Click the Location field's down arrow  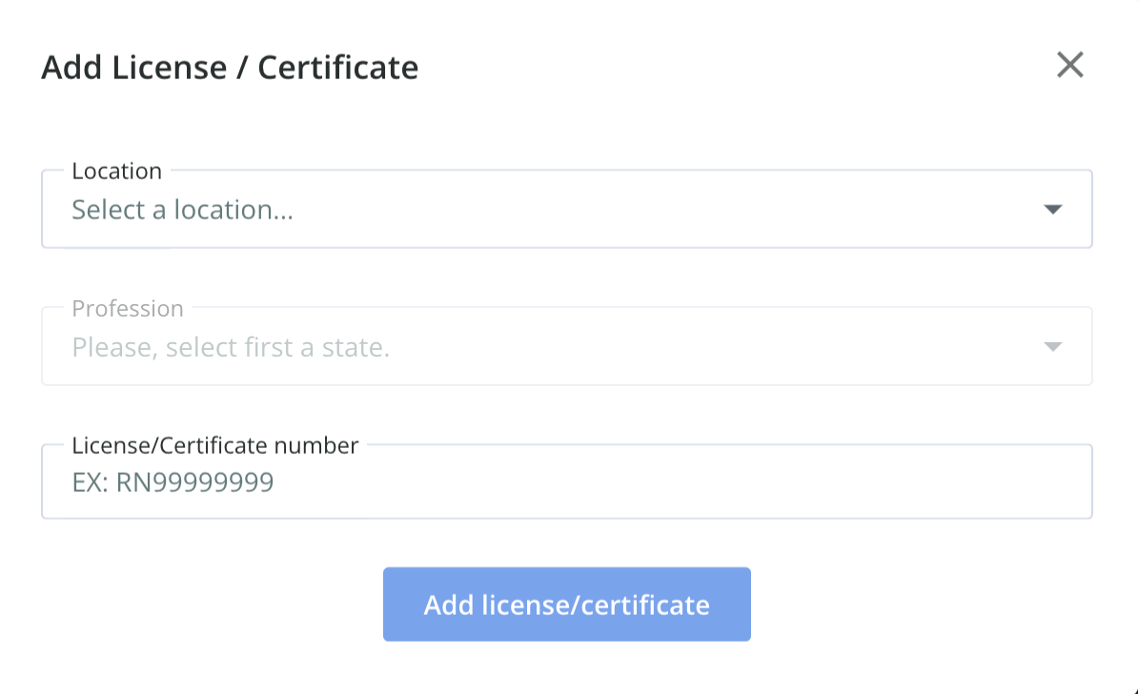(x=1052, y=210)
